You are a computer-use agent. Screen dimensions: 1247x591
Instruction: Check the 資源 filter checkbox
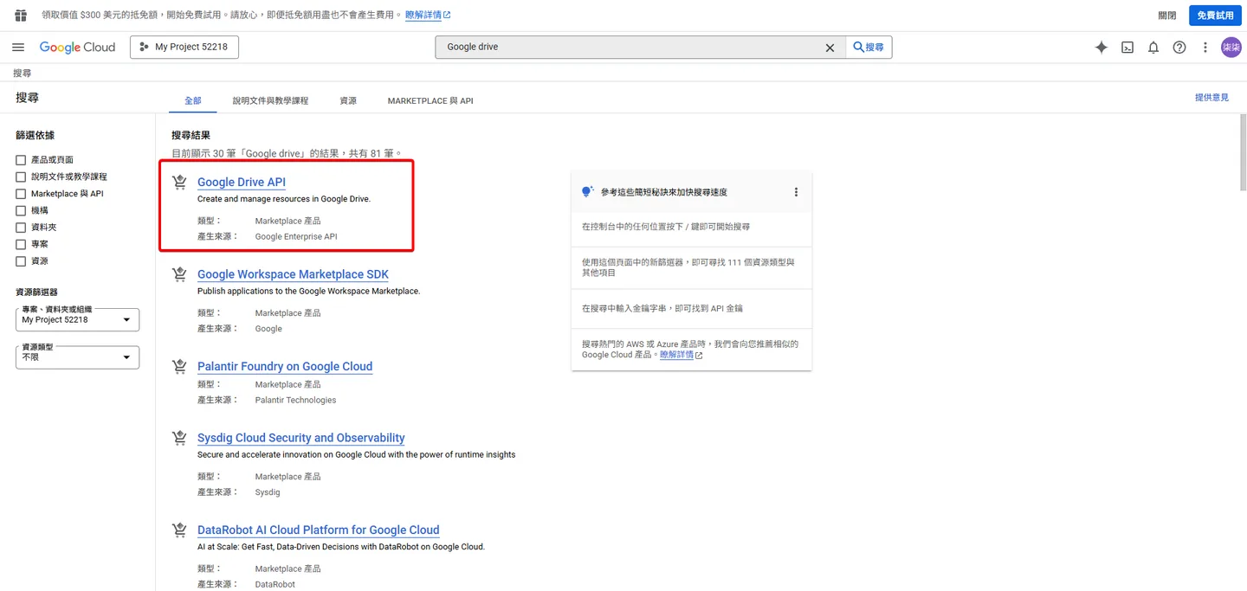click(x=21, y=261)
